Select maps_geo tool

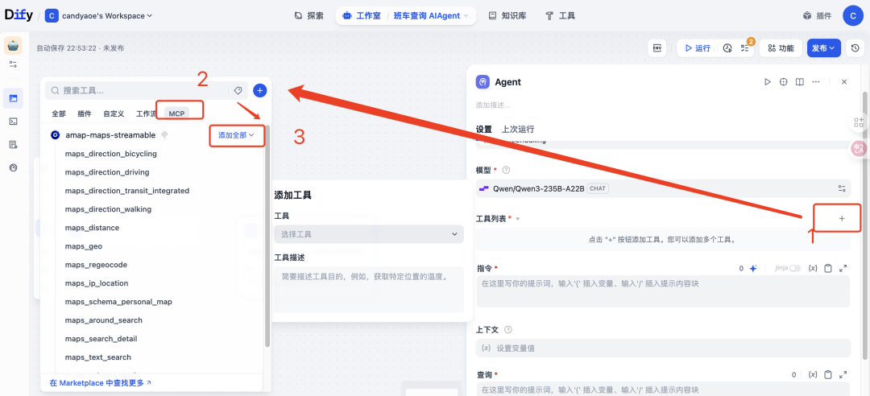click(x=83, y=246)
